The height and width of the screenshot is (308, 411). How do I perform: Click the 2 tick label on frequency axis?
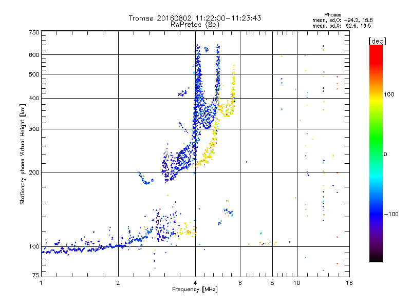coord(118,283)
